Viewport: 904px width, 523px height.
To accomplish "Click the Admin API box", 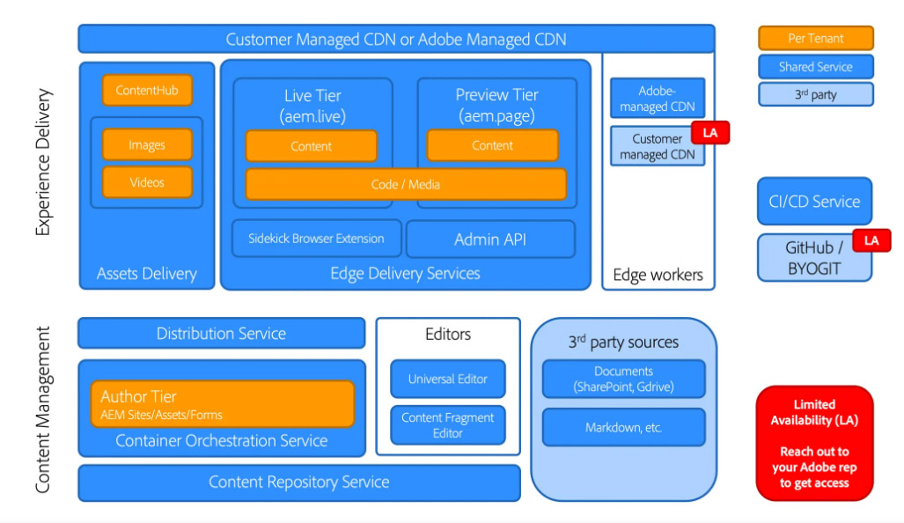I will 490,239.
